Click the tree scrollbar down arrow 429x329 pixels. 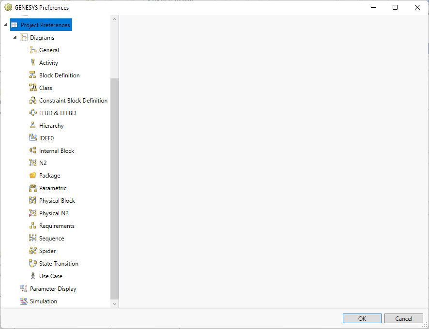tap(115, 304)
